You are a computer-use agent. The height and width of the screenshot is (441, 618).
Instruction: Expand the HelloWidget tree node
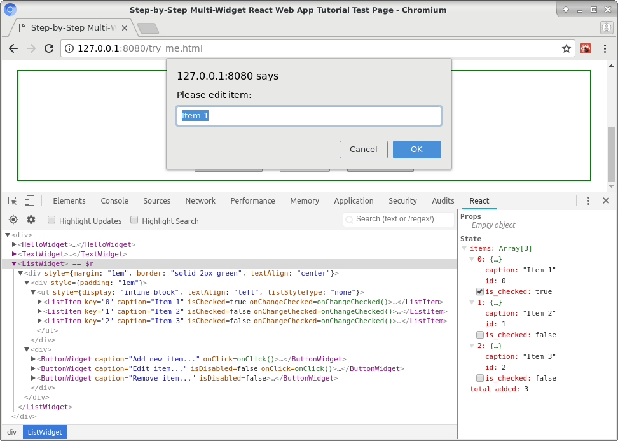pyautogui.click(x=14, y=244)
